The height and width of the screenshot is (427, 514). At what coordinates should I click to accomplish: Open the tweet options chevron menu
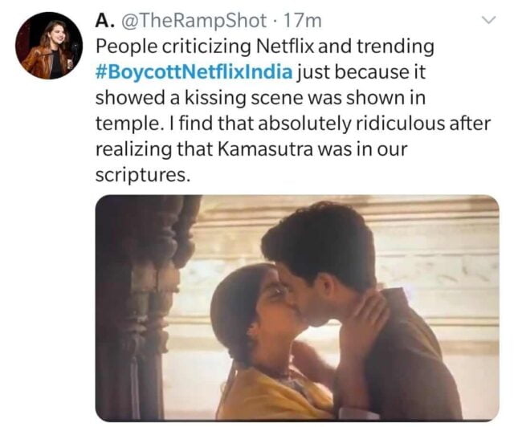[x=487, y=22]
